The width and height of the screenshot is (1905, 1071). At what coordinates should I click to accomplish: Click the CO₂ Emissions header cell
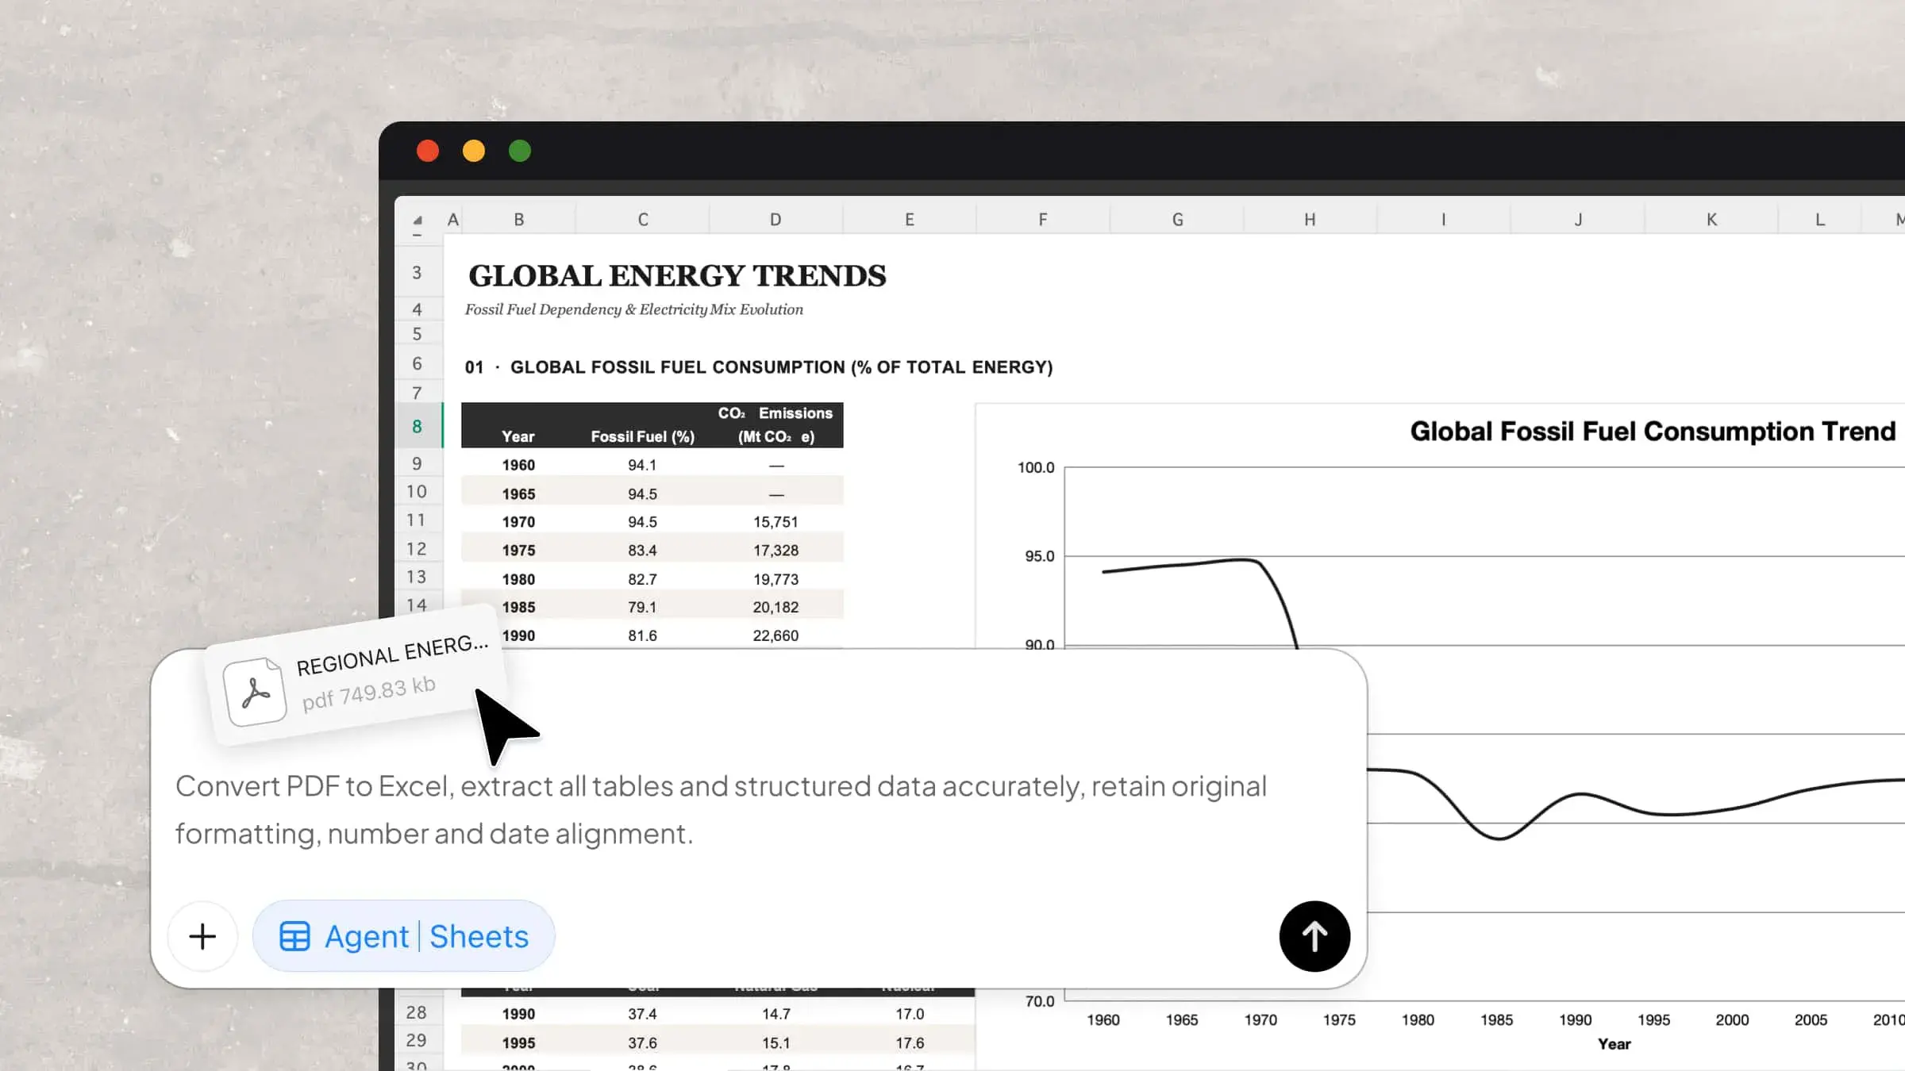tap(775, 425)
